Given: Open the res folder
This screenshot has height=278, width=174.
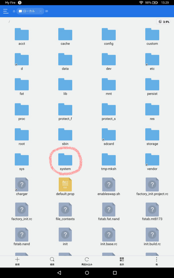Looking at the screenshot, I should 152,112.
